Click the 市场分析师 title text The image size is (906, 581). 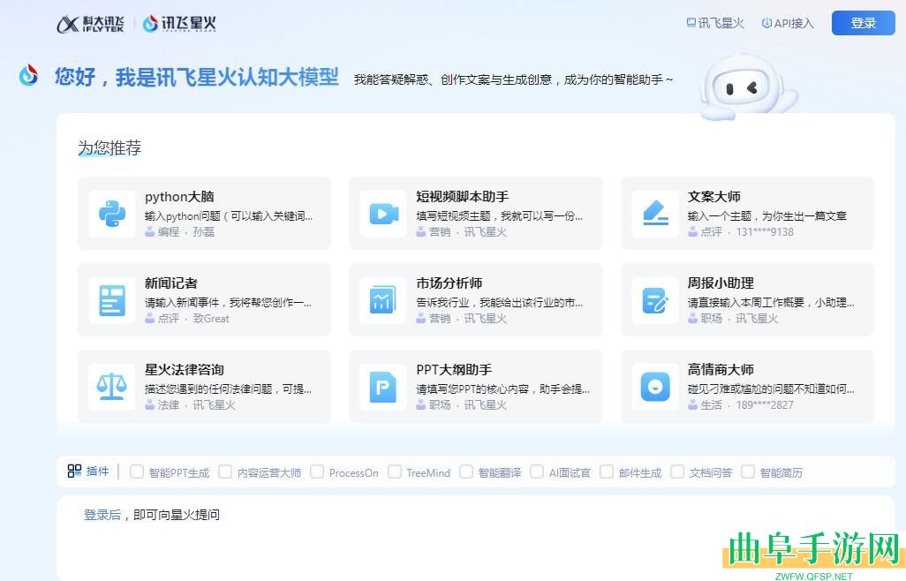pos(449,283)
